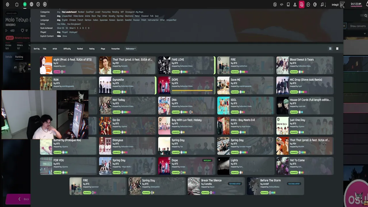Sort beatmaps by Title

coord(45,49)
